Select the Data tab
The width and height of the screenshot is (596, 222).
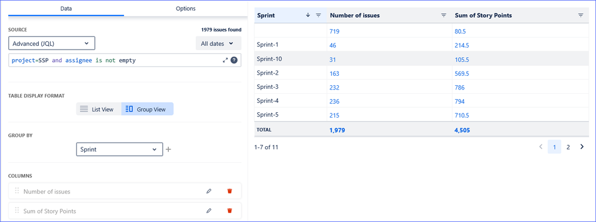[66, 8]
